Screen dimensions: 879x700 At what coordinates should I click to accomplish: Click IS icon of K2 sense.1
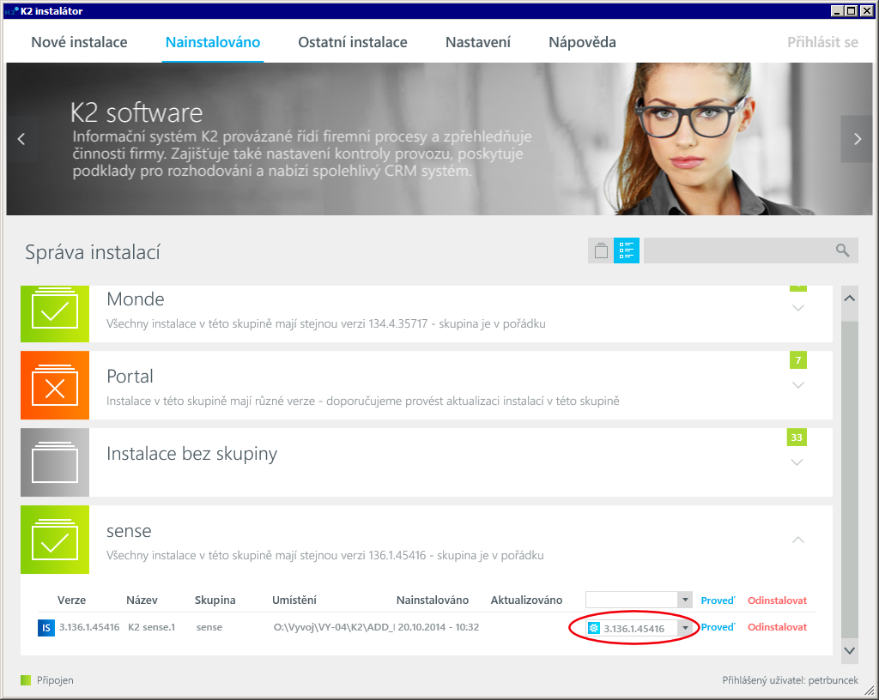[x=46, y=628]
